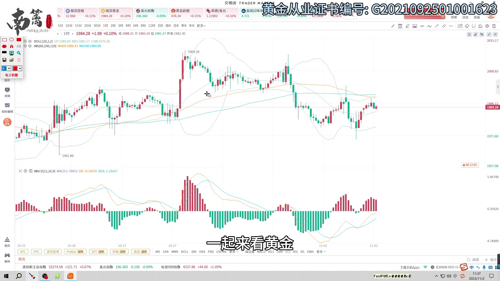The image size is (500, 281).
Task: Toggle MA(60,100,120) indicator visibility
Action: (30, 46)
